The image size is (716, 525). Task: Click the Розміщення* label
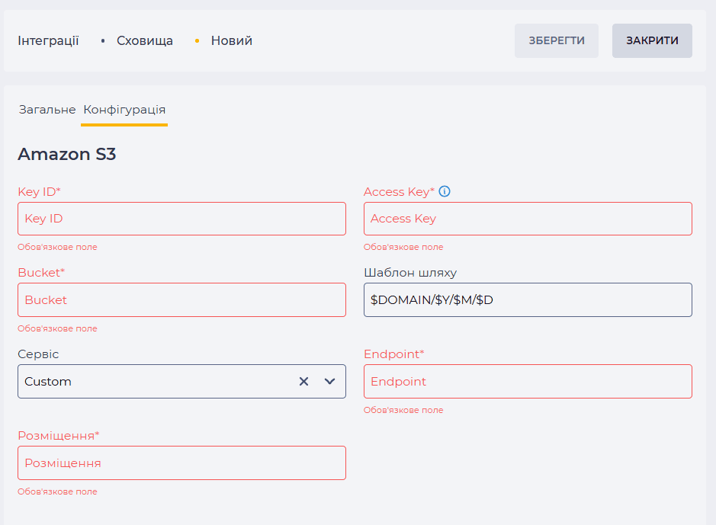tap(59, 436)
